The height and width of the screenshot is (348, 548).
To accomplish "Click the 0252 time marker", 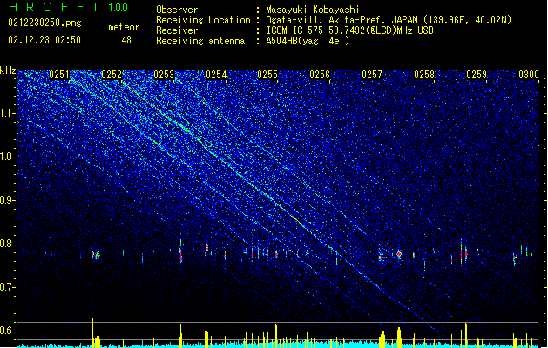I will pos(112,75).
